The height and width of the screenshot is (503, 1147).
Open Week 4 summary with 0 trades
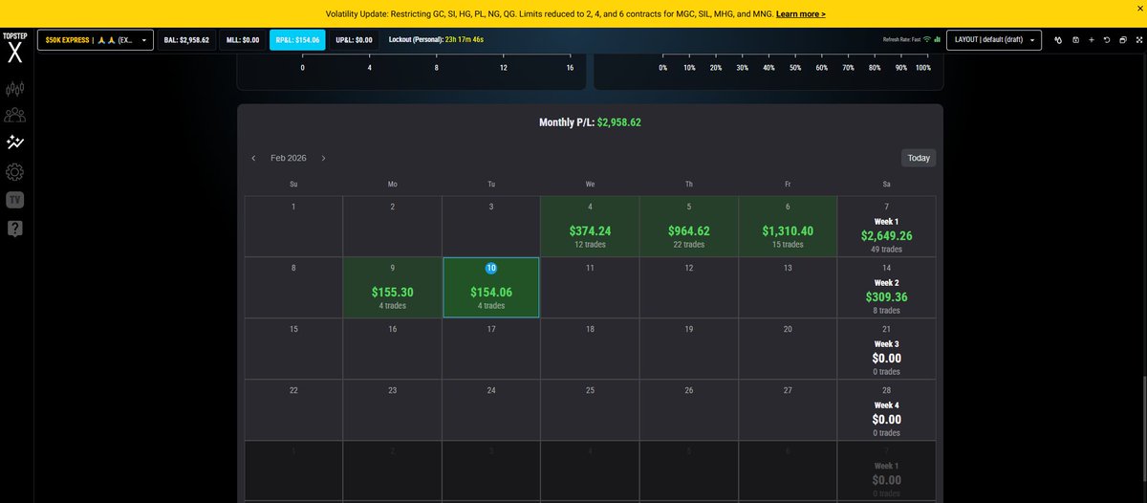886,409
